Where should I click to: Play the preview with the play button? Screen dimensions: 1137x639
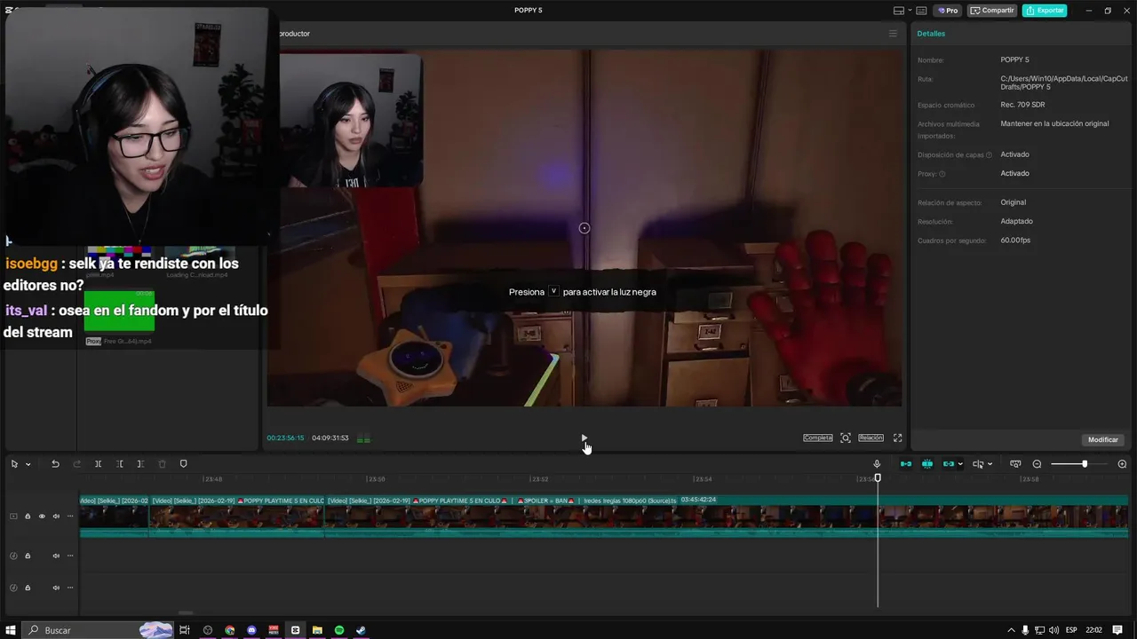point(584,438)
